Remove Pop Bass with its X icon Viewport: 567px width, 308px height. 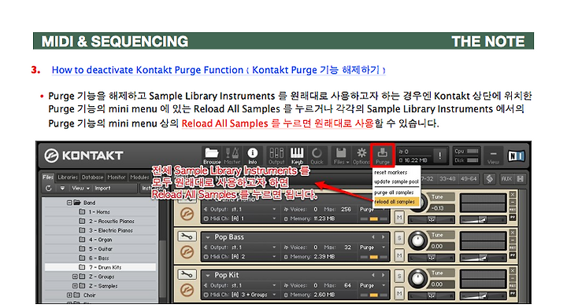pyautogui.click(x=513, y=233)
